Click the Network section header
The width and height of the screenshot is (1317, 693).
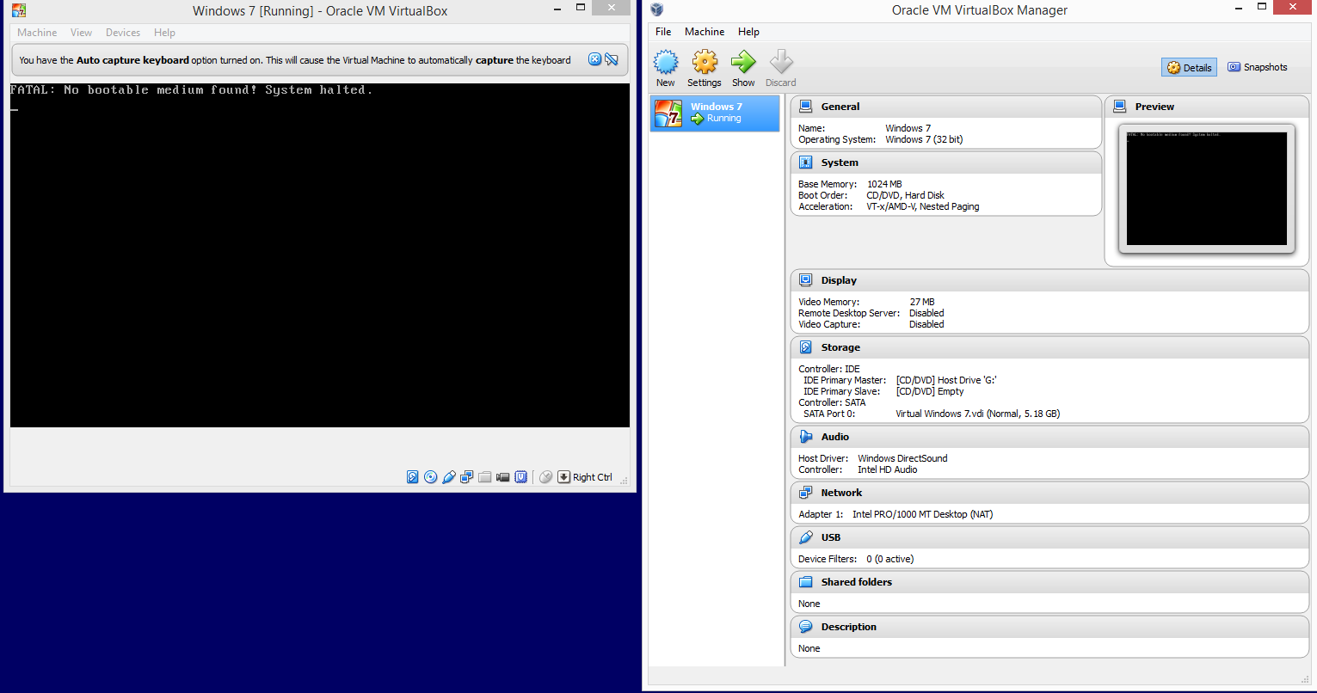coord(1049,493)
